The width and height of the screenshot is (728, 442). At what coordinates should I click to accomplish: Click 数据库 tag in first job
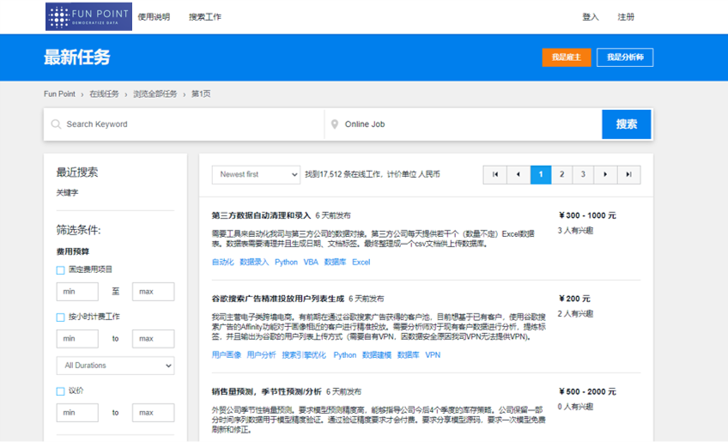tap(335, 262)
